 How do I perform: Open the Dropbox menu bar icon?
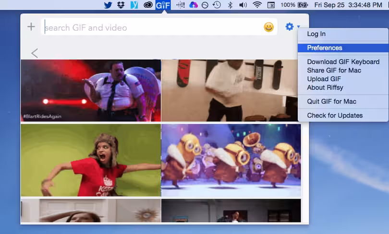coord(121,5)
